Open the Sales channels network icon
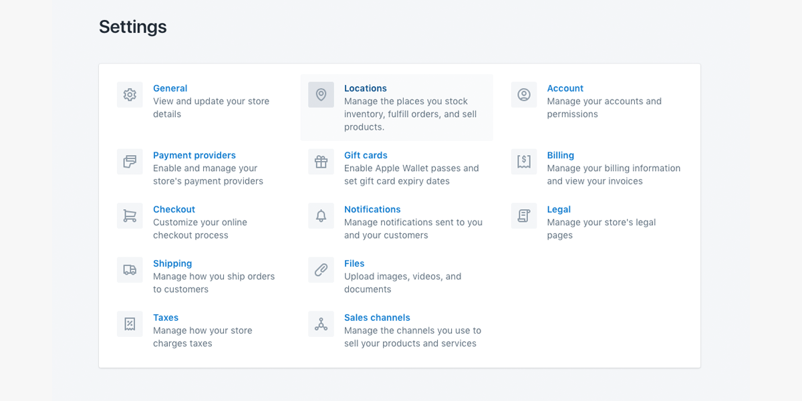Image resolution: width=802 pixels, height=401 pixels. point(321,324)
